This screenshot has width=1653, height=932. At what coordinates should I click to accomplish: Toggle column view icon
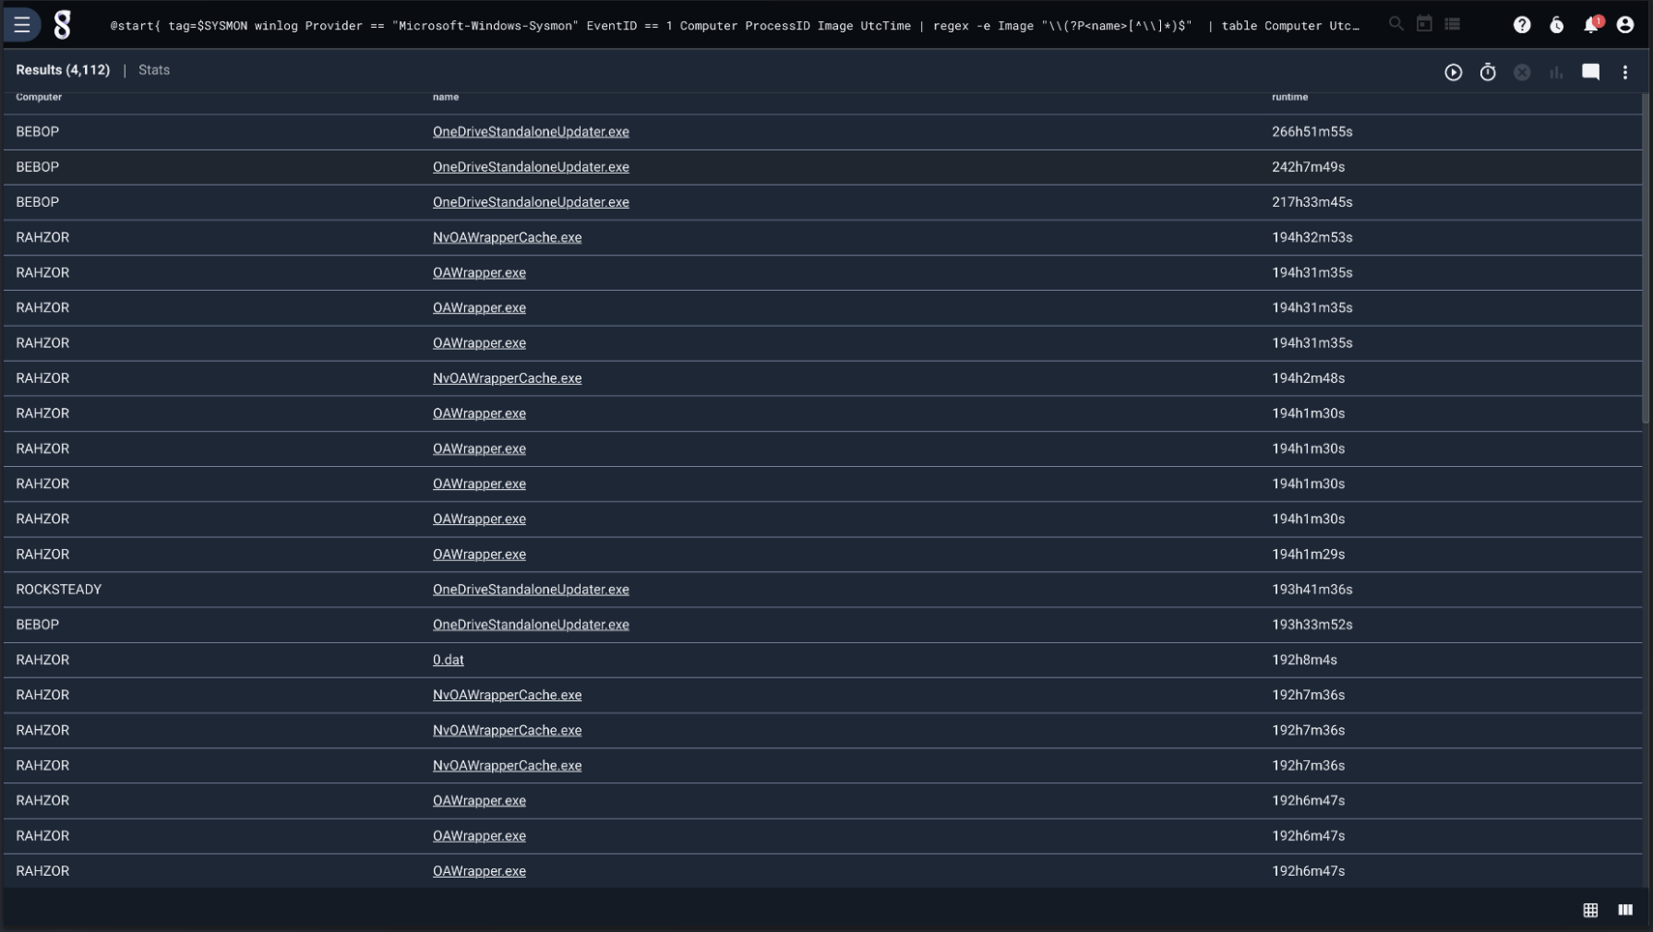[1625, 910]
